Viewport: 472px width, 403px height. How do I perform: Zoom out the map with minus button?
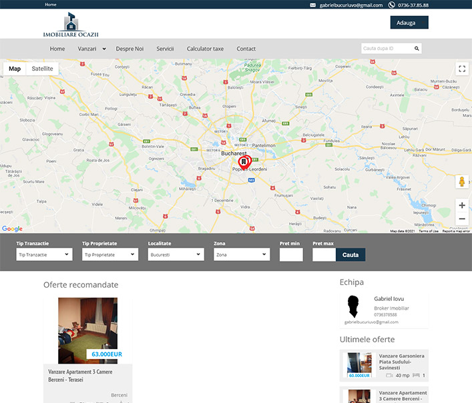pos(462,219)
